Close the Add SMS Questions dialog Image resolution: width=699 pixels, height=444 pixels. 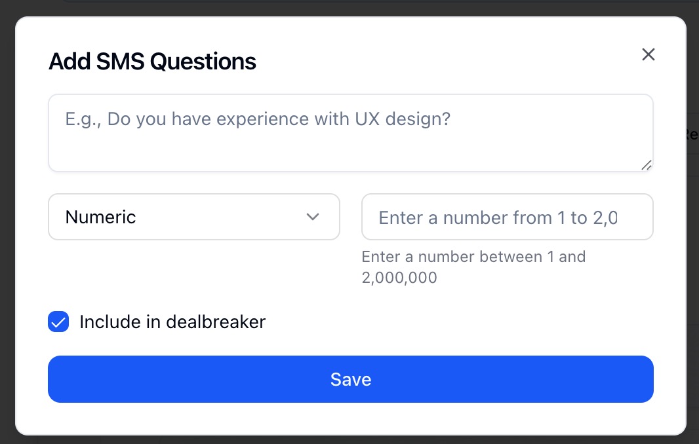point(649,54)
